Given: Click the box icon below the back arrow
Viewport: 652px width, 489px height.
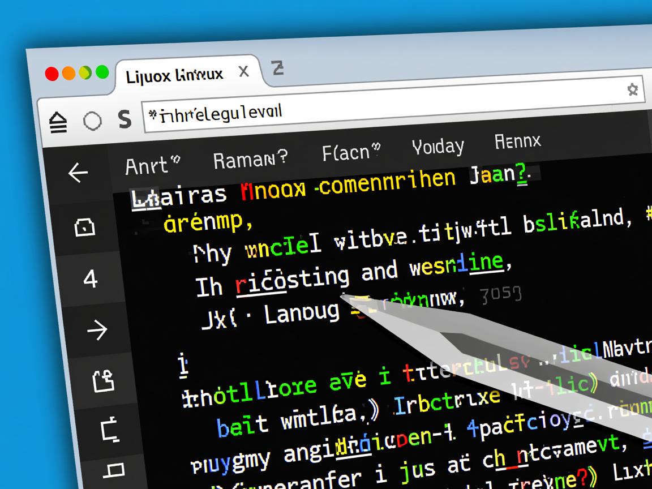Looking at the screenshot, I should (x=85, y=228).
